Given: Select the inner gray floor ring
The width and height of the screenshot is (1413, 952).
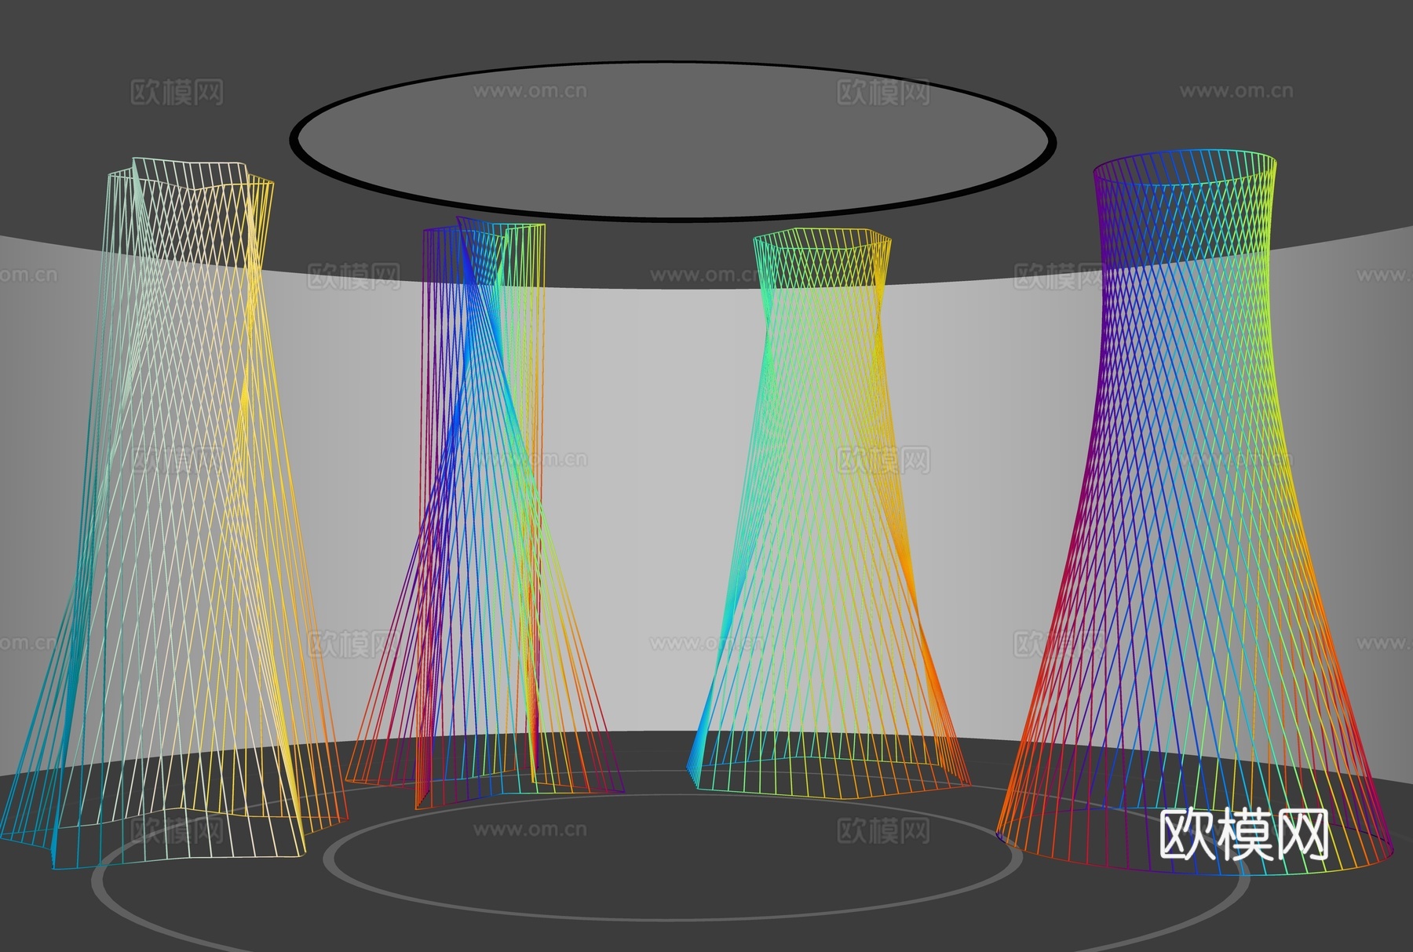Looking at the screenshot, I should pyautogui.click(x=673, y=858).
